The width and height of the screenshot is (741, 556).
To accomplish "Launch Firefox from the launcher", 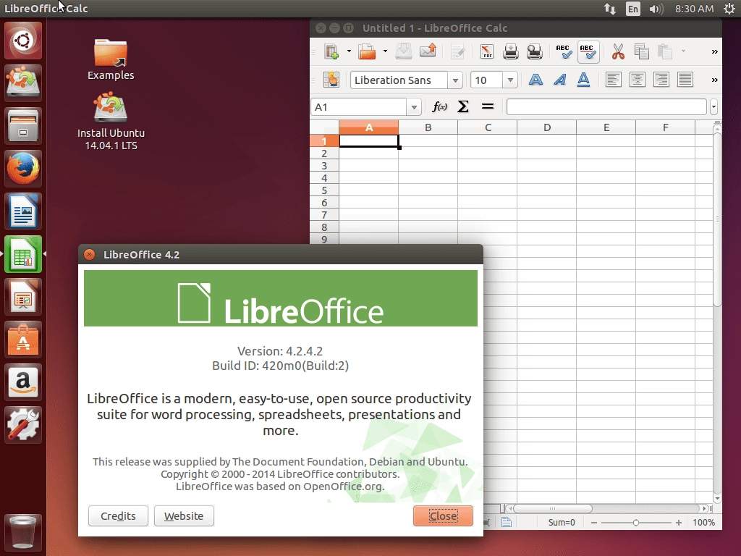I will [23, 169].
